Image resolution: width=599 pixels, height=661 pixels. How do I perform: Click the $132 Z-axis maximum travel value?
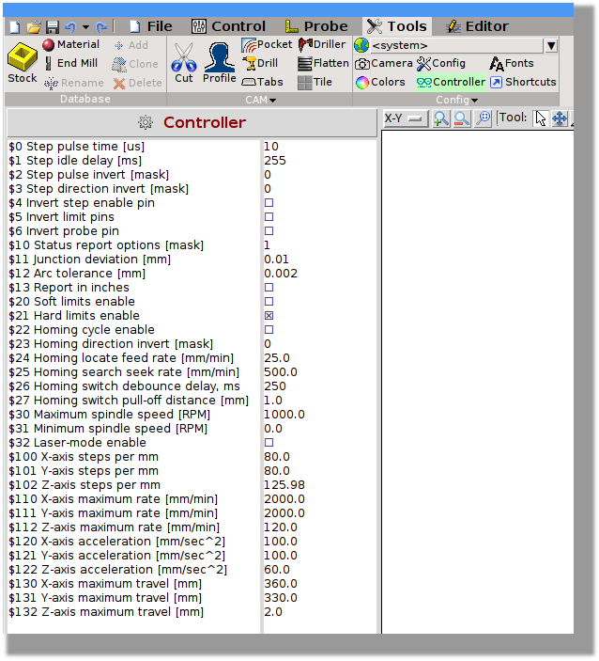[x=273, y=612]
